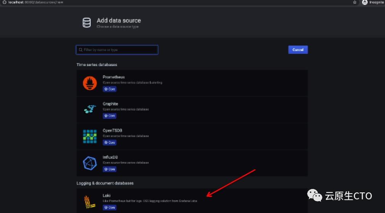Click the Graphite Open source time series description
Screen dimensions: 385x213
[126, 109]
